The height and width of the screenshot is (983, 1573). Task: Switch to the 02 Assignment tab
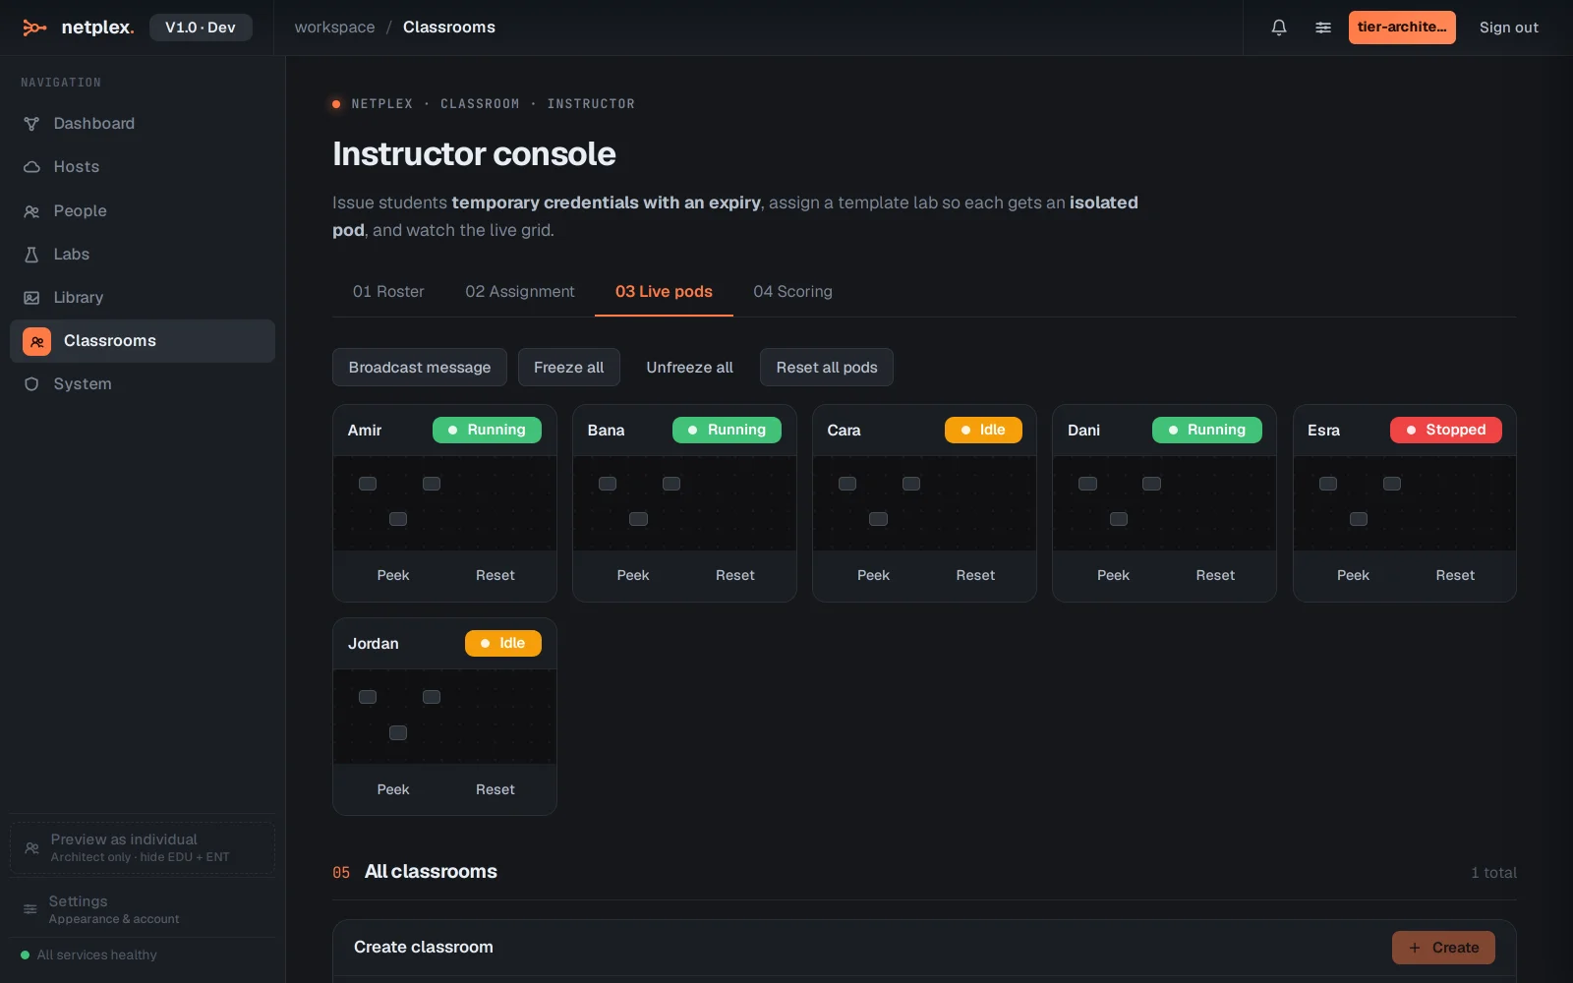[x=520, y=292]
